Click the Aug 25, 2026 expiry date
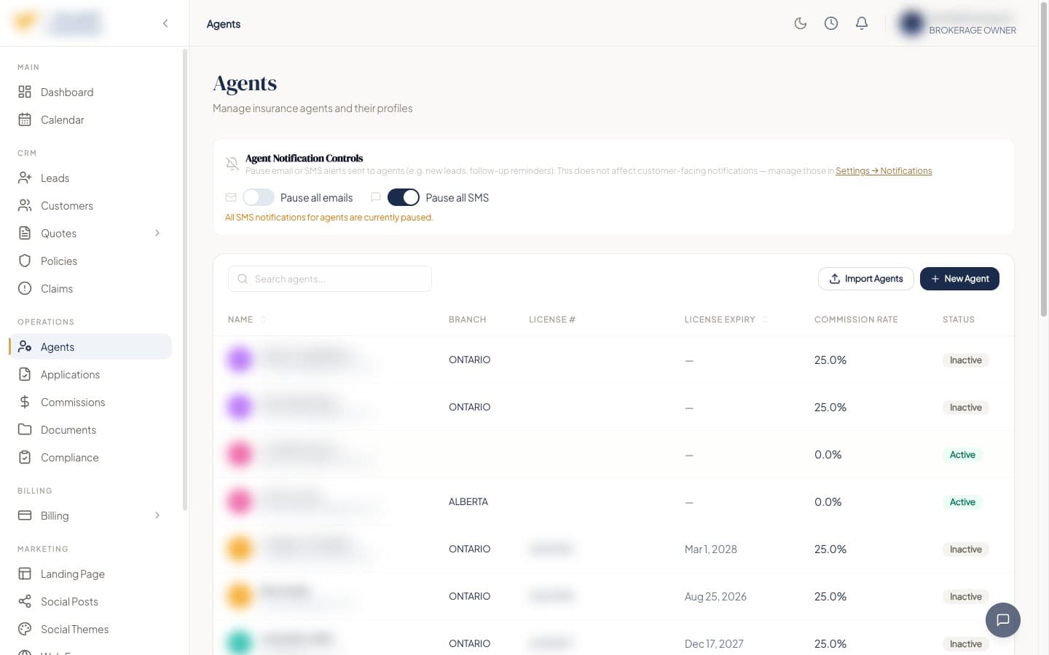This screenshot has height=655, width=1049. (715, 596)
